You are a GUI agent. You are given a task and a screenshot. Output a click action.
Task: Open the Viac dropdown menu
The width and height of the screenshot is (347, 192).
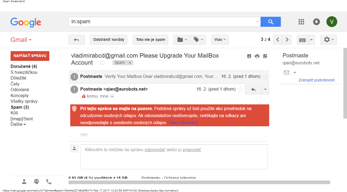pyautogui.click(x=220, y=40)
